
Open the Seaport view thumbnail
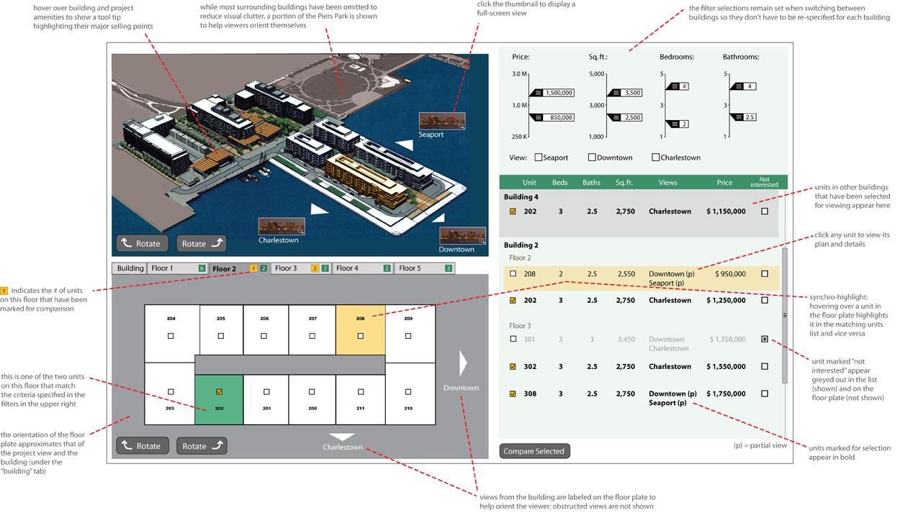[x=442, y=121]
